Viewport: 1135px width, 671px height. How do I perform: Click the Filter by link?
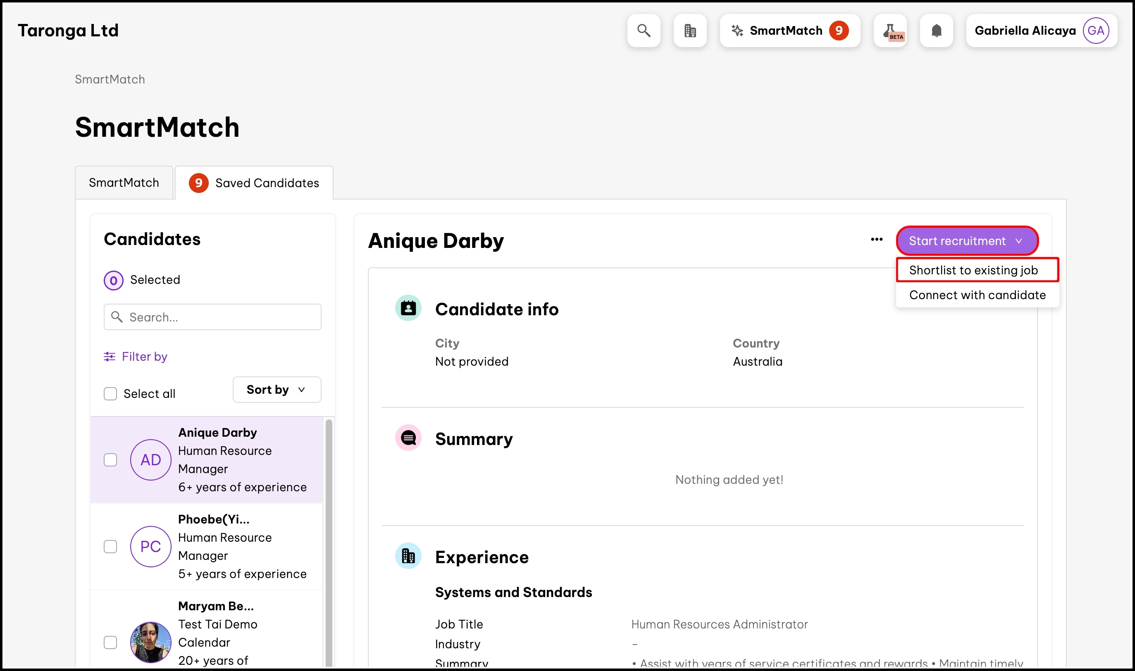click(135, 357)
